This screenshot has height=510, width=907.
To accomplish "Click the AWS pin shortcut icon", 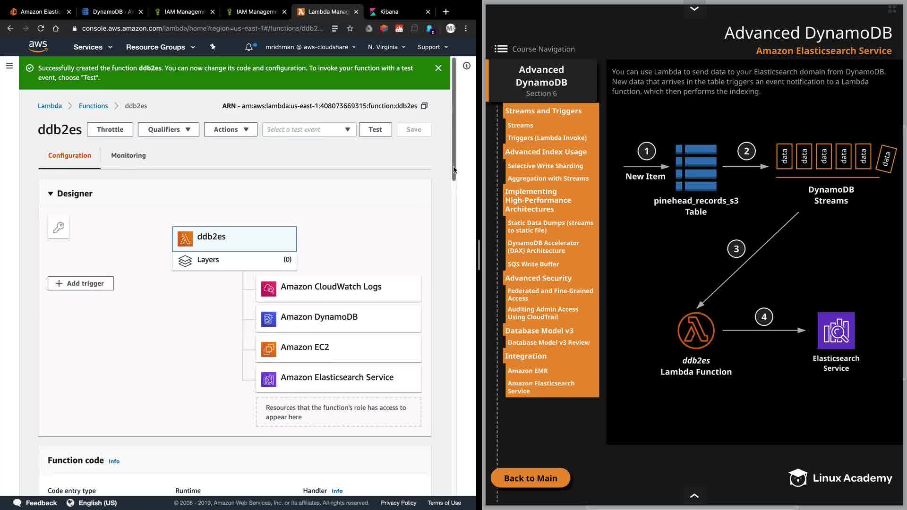I will 213,47.
